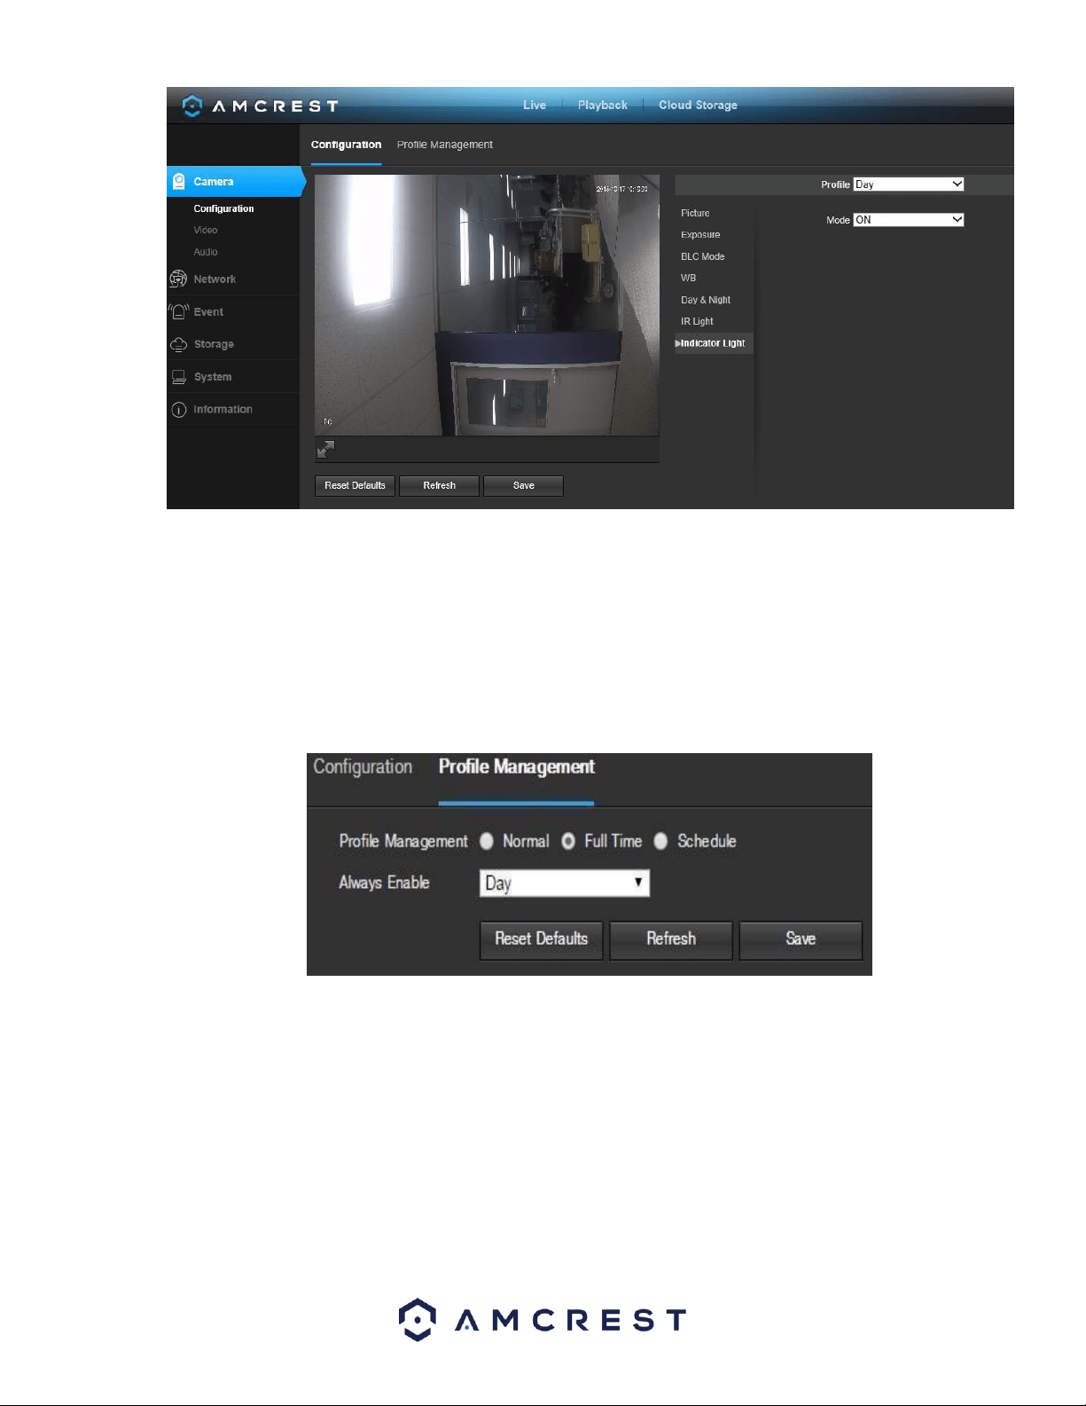Screen dimensions: 1086x1406
Task: Open the Network section globe icon
Action: [178, 279]
